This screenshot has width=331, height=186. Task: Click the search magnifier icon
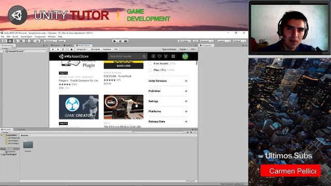(x=144, y=56)
